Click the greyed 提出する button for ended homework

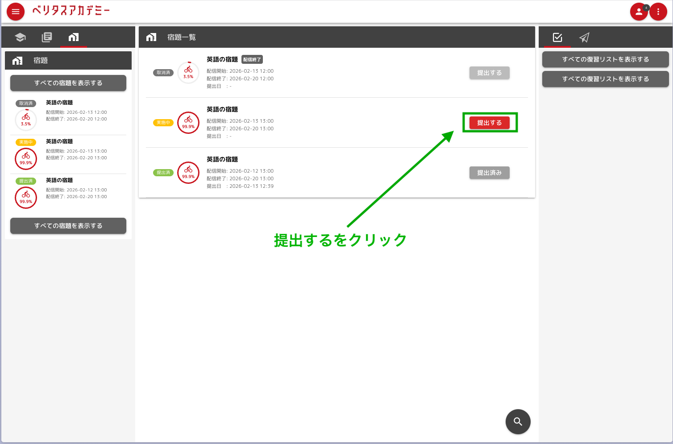[x=489, y=73]
